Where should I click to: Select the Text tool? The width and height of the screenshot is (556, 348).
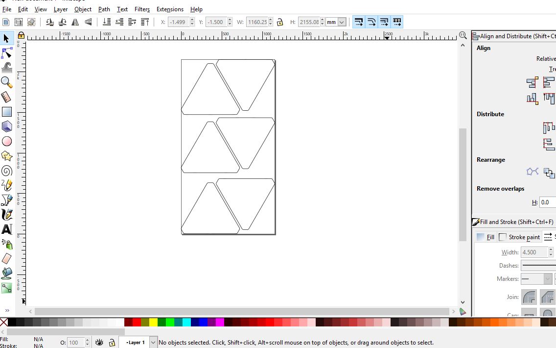point(7,229)
